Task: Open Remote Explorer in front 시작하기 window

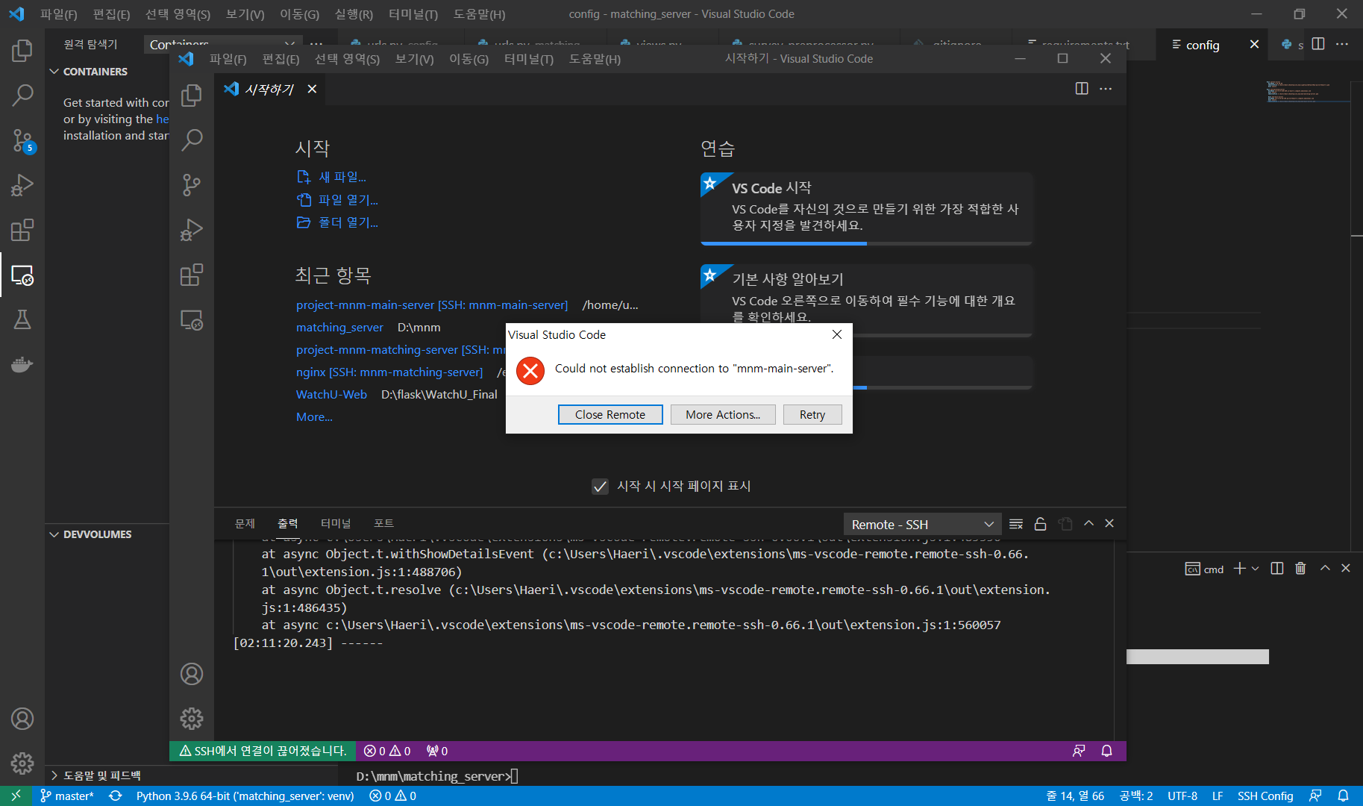Action: [x=192, y=320]
